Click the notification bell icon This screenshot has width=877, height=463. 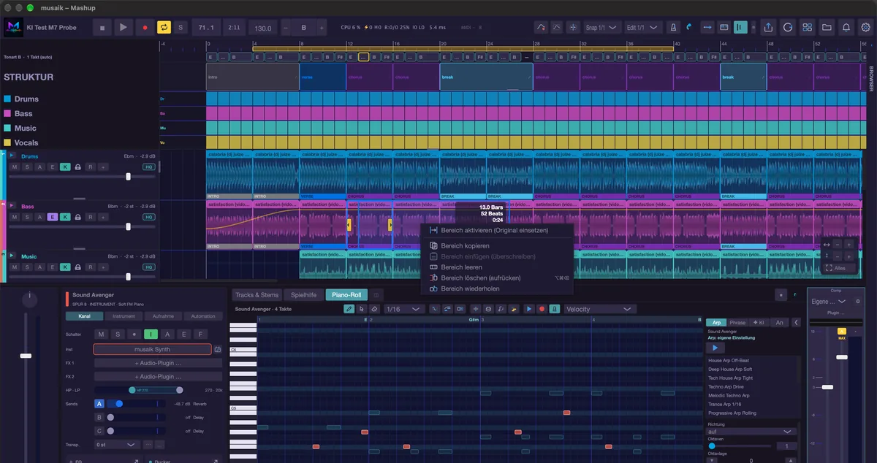tap(846, 28)
